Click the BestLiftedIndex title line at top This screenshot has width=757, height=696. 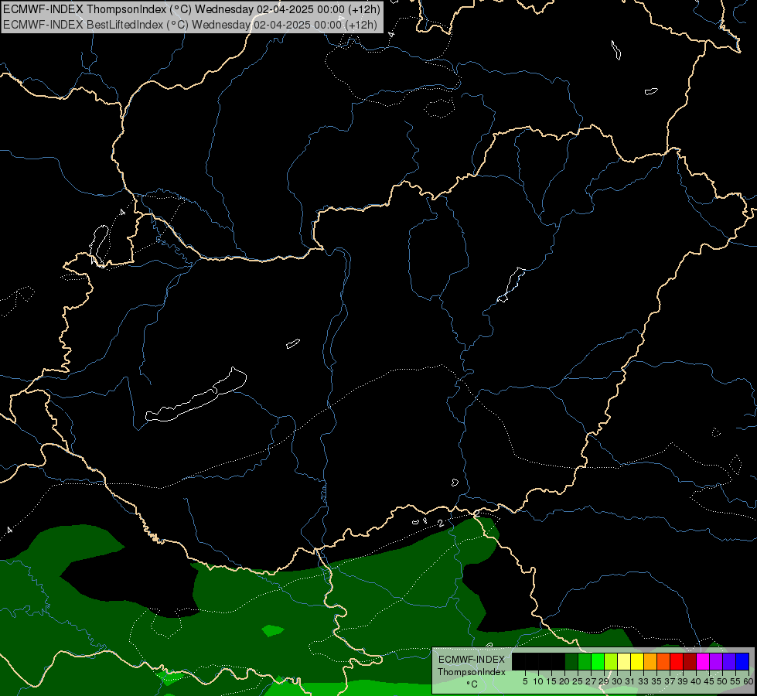190,24
